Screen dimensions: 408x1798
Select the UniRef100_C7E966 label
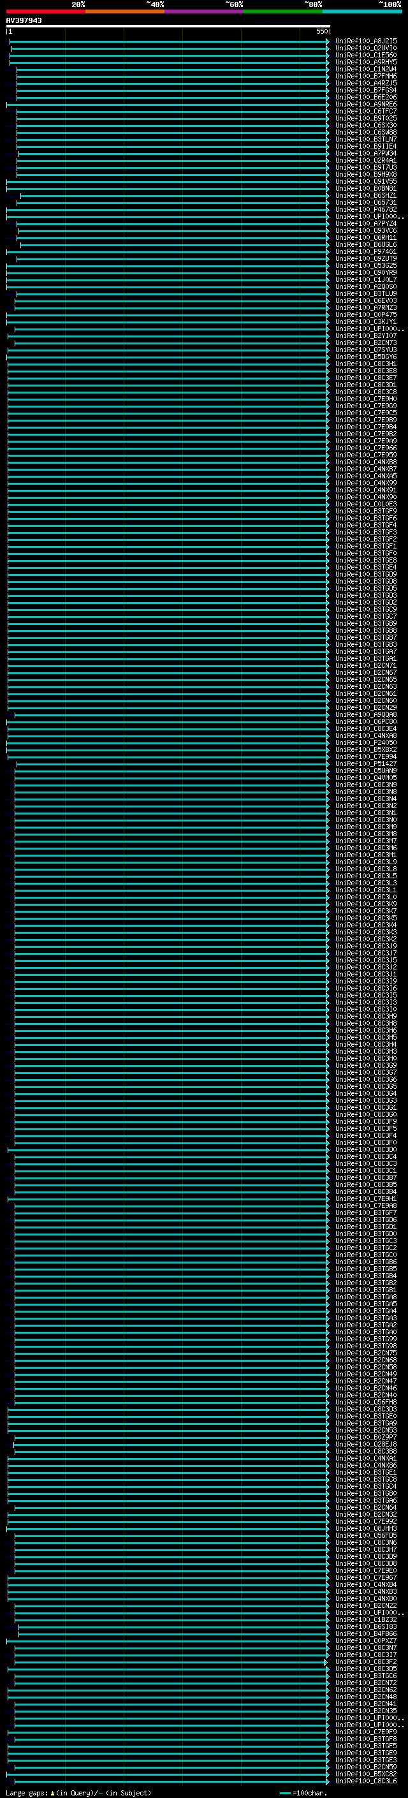coord(366,448)
